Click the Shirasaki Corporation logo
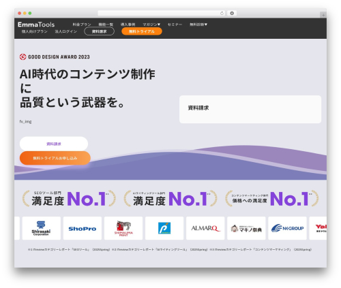 42,228
